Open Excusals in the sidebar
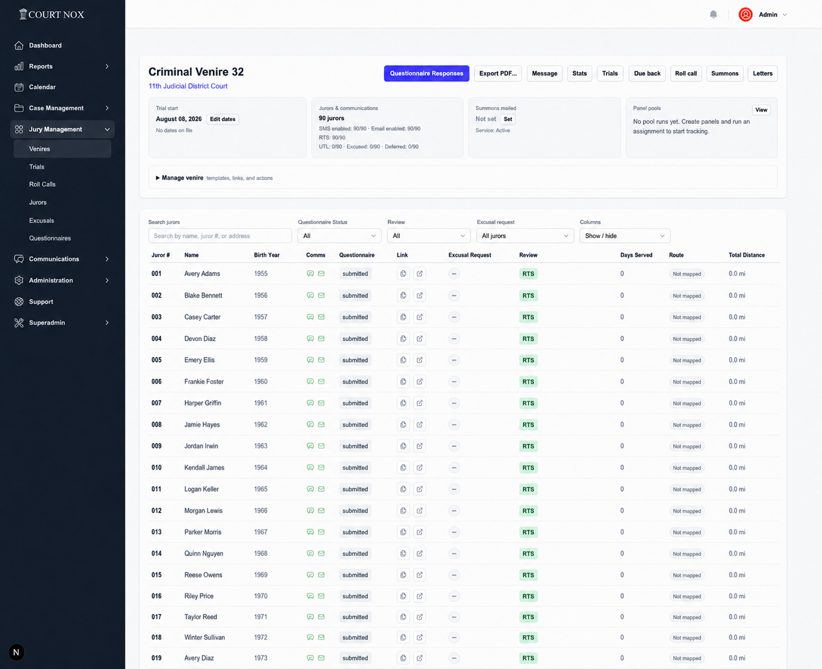The image size is (822, 669). [41, 220]
